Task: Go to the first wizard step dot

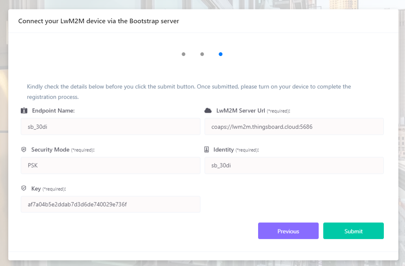Action: (183, 54)
